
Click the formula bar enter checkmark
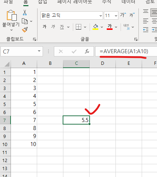pyautogui.click(x=74, y=51)
